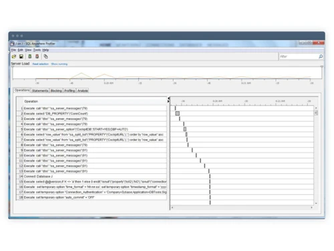Screen dimensions: 334x251
Task: Click the left range handle of Server Load graph
Action: point(13,67)
